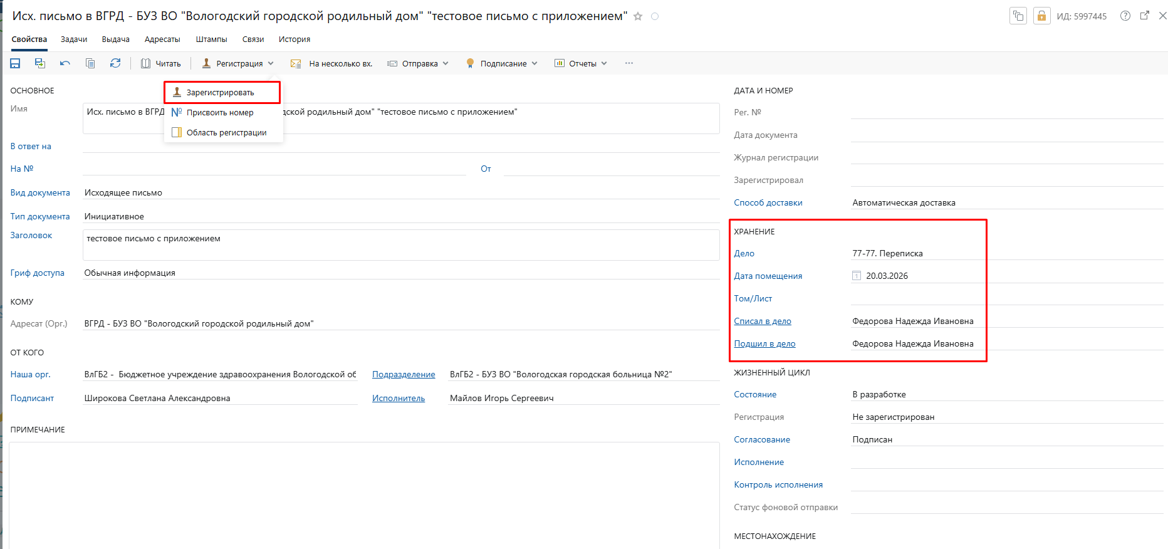Expand the Отправка dropdown
The height and width of the screenshot is (549, 1168).
tap(419, 63)
